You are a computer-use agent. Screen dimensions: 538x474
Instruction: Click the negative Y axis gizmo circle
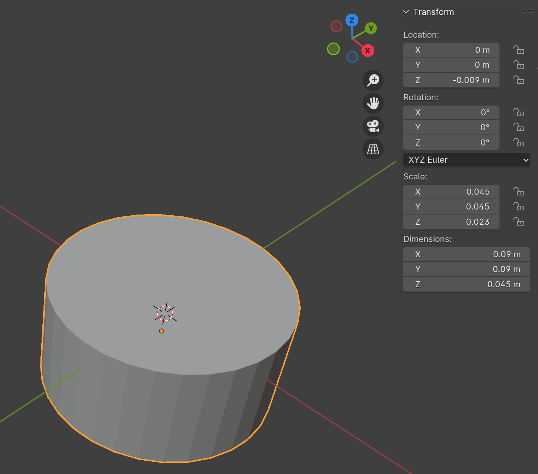333,49
